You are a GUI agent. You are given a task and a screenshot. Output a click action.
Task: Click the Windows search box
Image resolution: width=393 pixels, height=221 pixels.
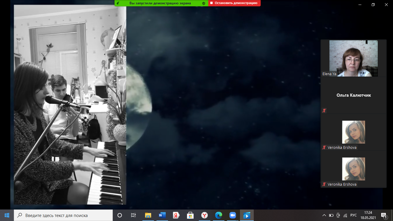63,215
